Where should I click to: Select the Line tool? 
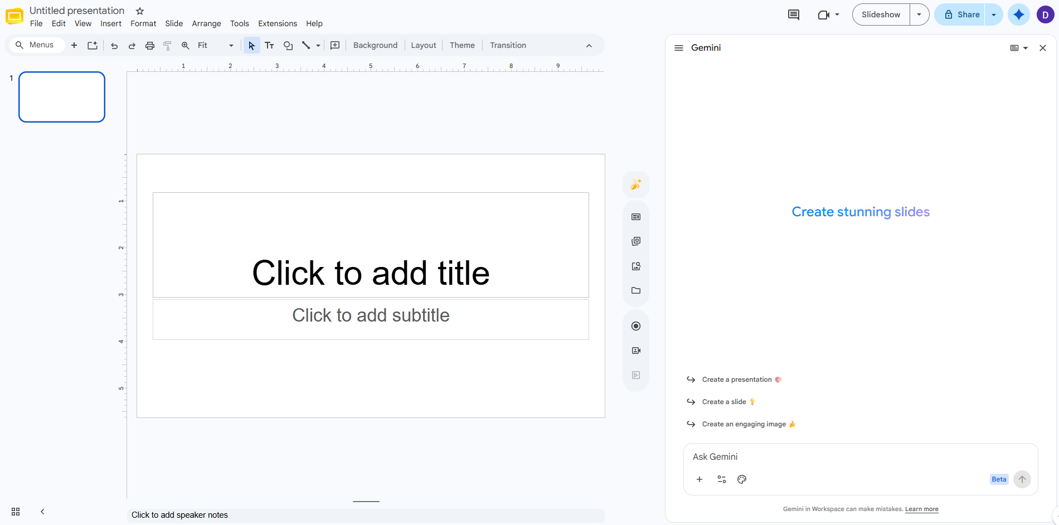(x=306, y=46)
